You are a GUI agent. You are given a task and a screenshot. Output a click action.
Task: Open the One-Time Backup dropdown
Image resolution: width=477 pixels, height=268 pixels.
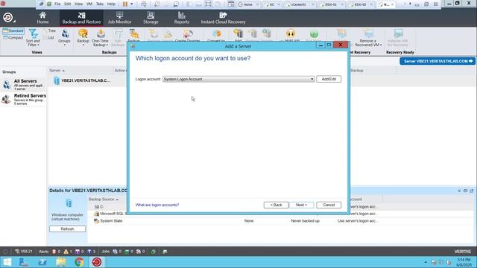(x=100, y=38)
